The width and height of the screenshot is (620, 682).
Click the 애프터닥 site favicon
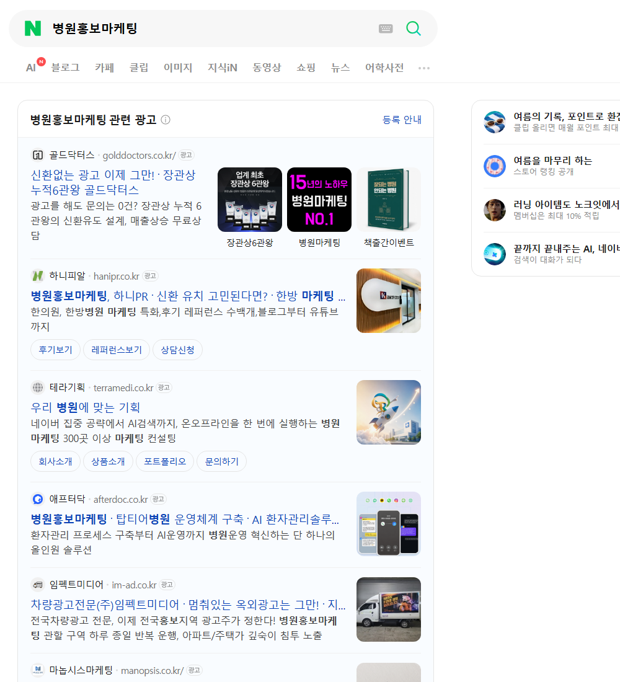[38, 499]
